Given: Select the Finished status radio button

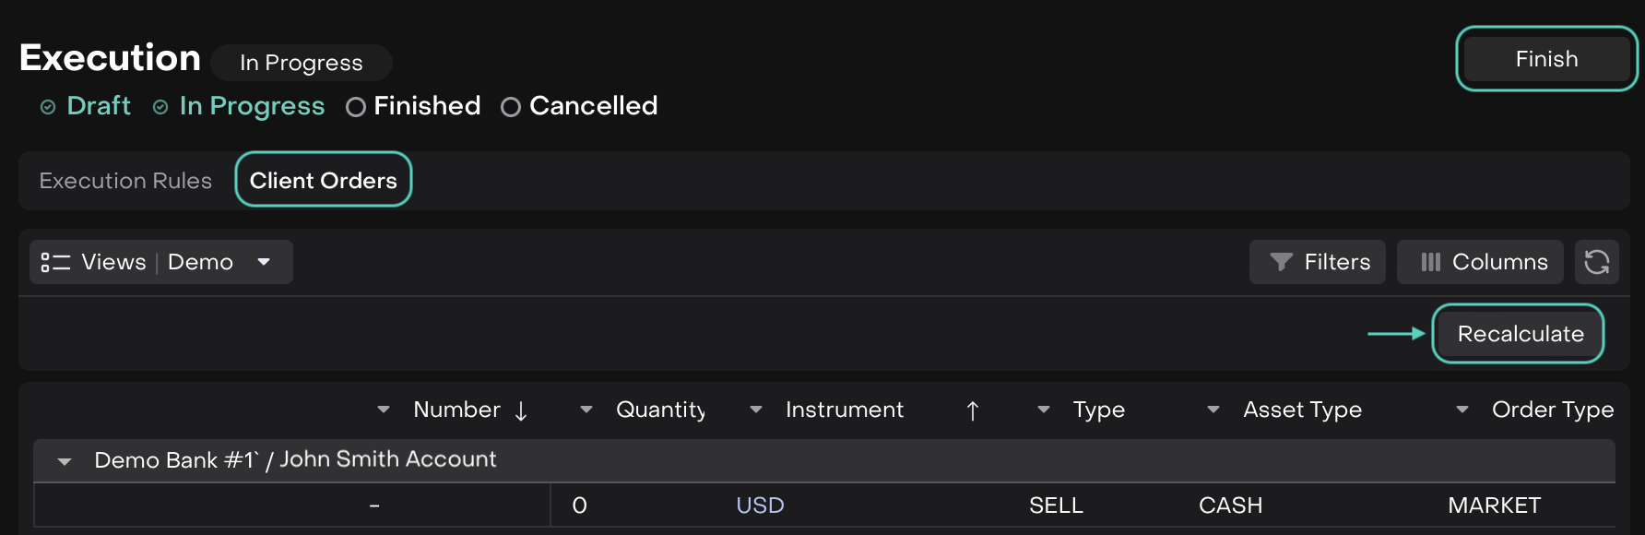Looking at the screenshot, I should (356, 107).
